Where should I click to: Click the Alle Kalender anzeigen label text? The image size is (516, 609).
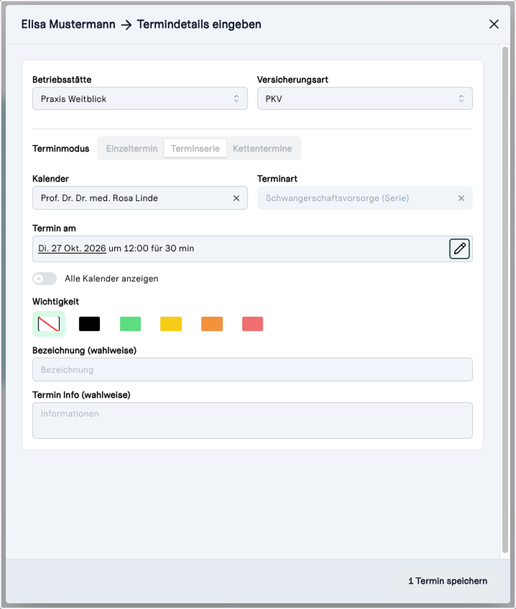tap(112, 278)
